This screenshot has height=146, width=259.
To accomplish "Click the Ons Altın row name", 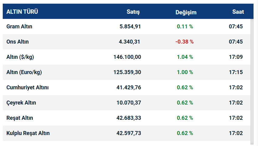I will tap(18, 42).
